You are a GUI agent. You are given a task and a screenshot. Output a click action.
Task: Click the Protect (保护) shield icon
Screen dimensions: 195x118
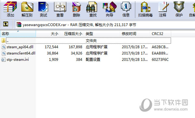pyautogui.click(x=179, y=9)
